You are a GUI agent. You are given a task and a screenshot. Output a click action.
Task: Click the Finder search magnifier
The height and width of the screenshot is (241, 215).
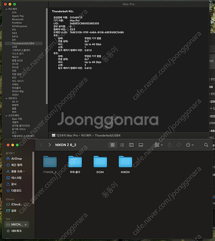tap(206, 145)
